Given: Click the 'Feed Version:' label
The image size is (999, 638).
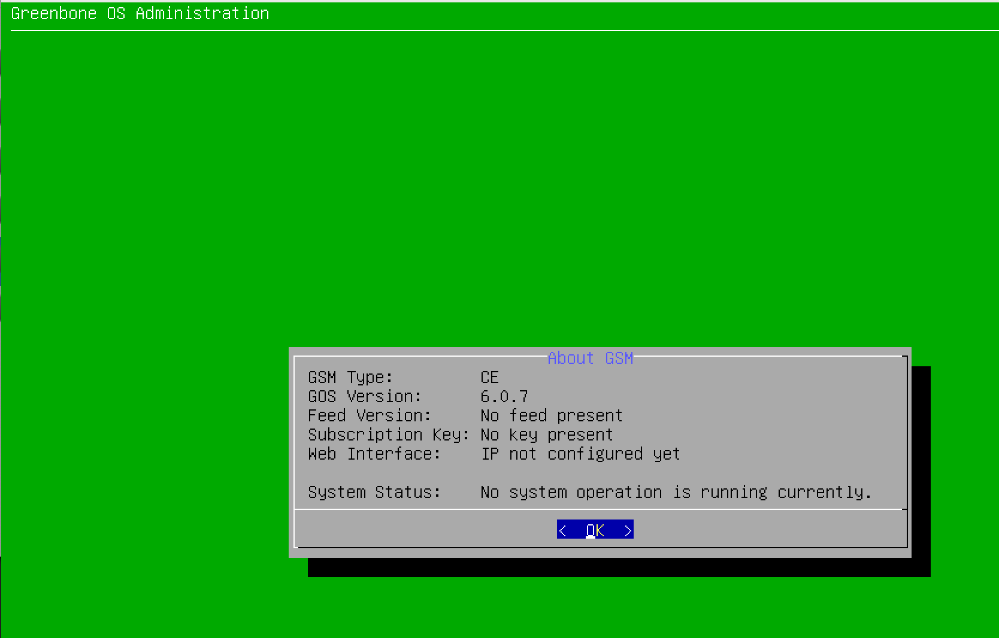Looking at the screenshot, I should [370, 416].
